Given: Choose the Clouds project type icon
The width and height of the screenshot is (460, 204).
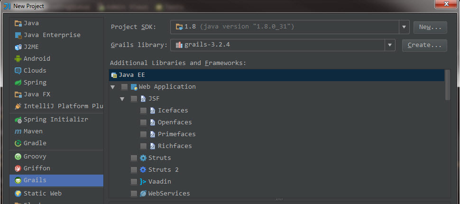Looking at the screenshot, I should pos(18,71).
